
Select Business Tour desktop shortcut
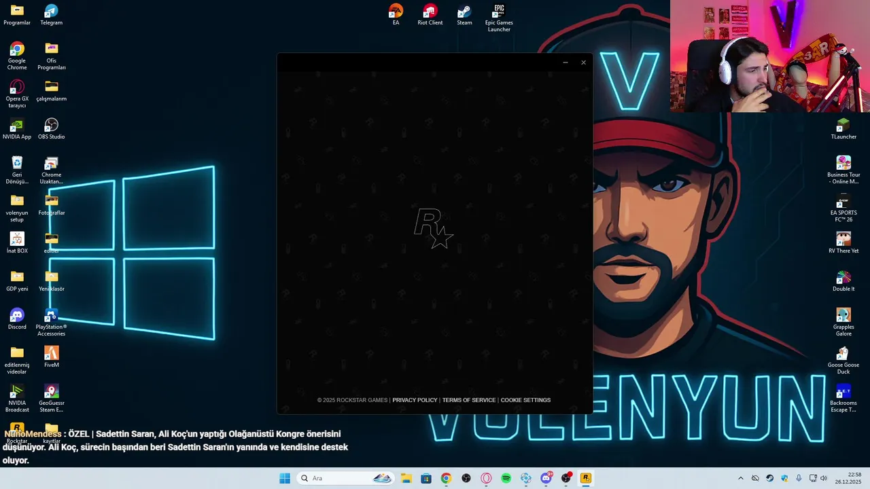point(843,170)
